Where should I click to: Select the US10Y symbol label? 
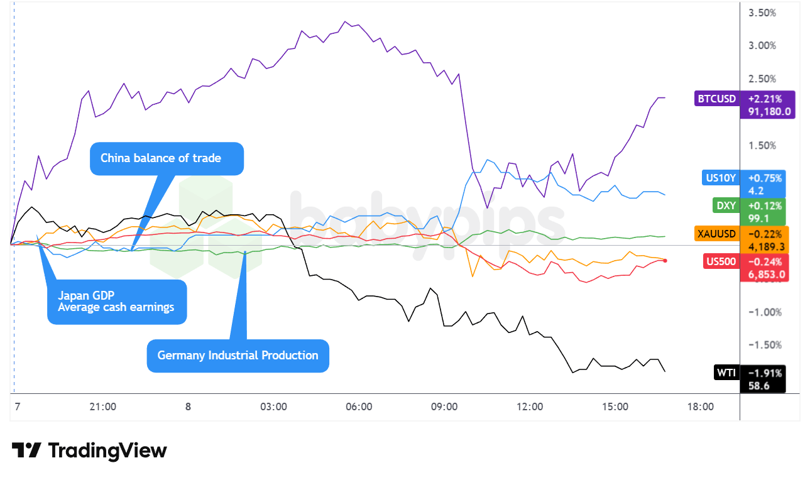coord(720,178)
